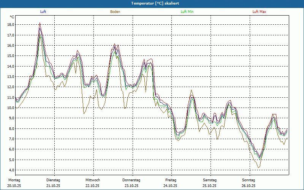Select the "Sonntag" day label
Viewport: 304px width, 190px height.
tap(249, 180)
